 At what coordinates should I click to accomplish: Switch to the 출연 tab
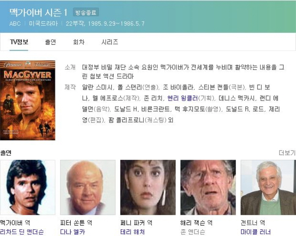coord(50,42)
